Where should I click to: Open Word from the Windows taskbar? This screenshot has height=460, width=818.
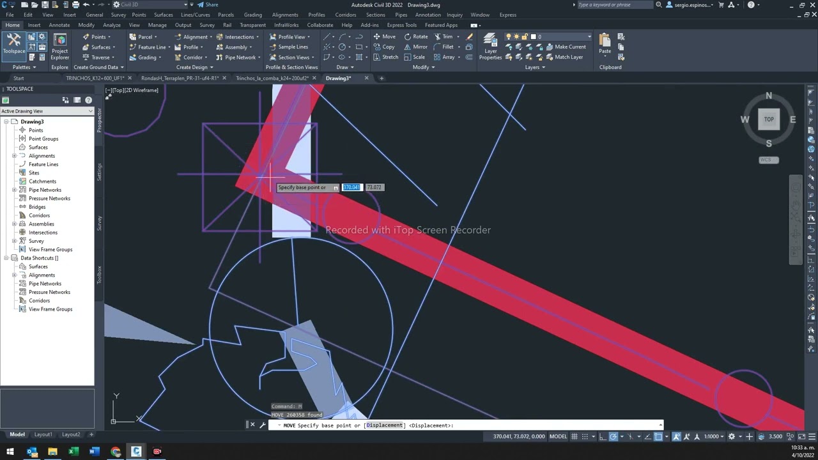95,452
